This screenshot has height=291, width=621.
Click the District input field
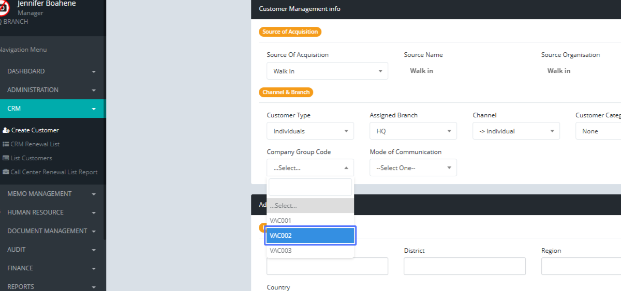click(464, 266)
